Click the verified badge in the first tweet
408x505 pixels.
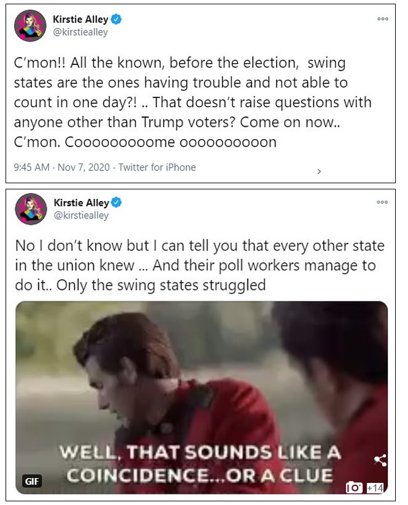click(117, 20)
